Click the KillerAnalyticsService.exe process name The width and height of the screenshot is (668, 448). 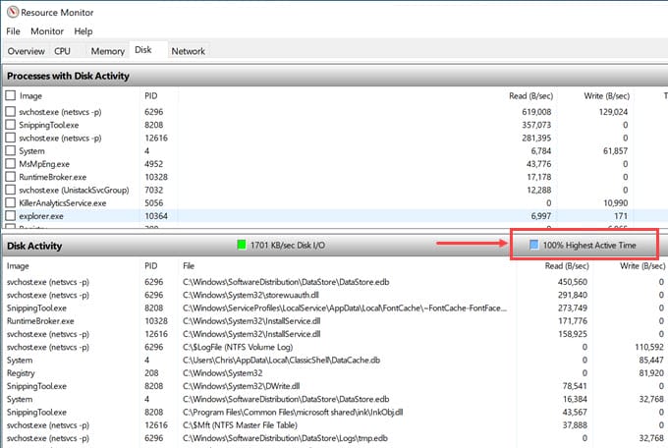point(63,203)
